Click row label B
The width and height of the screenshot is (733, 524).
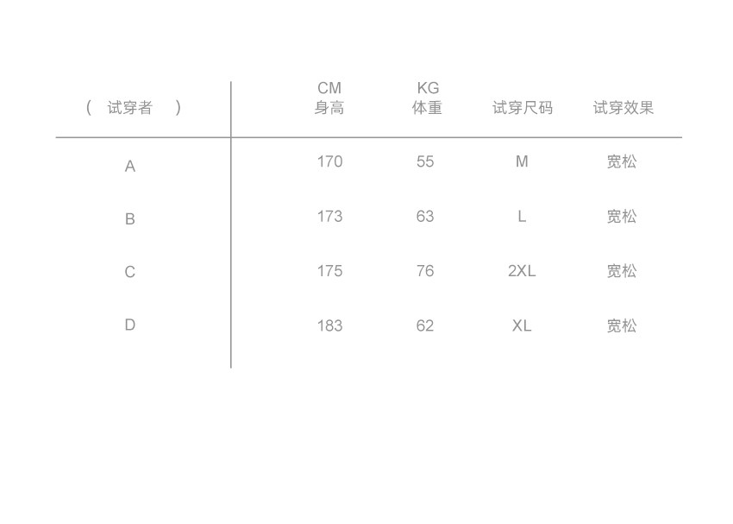pyautogui.click(x=130, y=219)
